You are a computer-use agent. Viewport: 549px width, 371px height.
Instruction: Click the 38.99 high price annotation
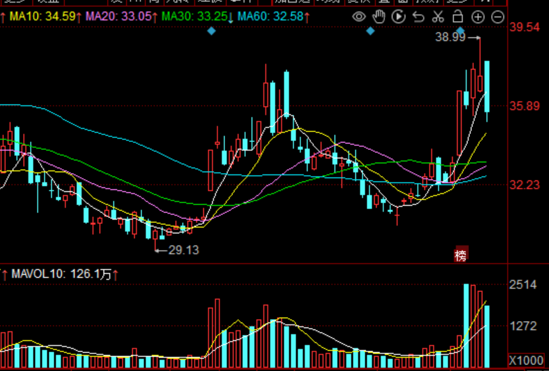click(450, 37)
